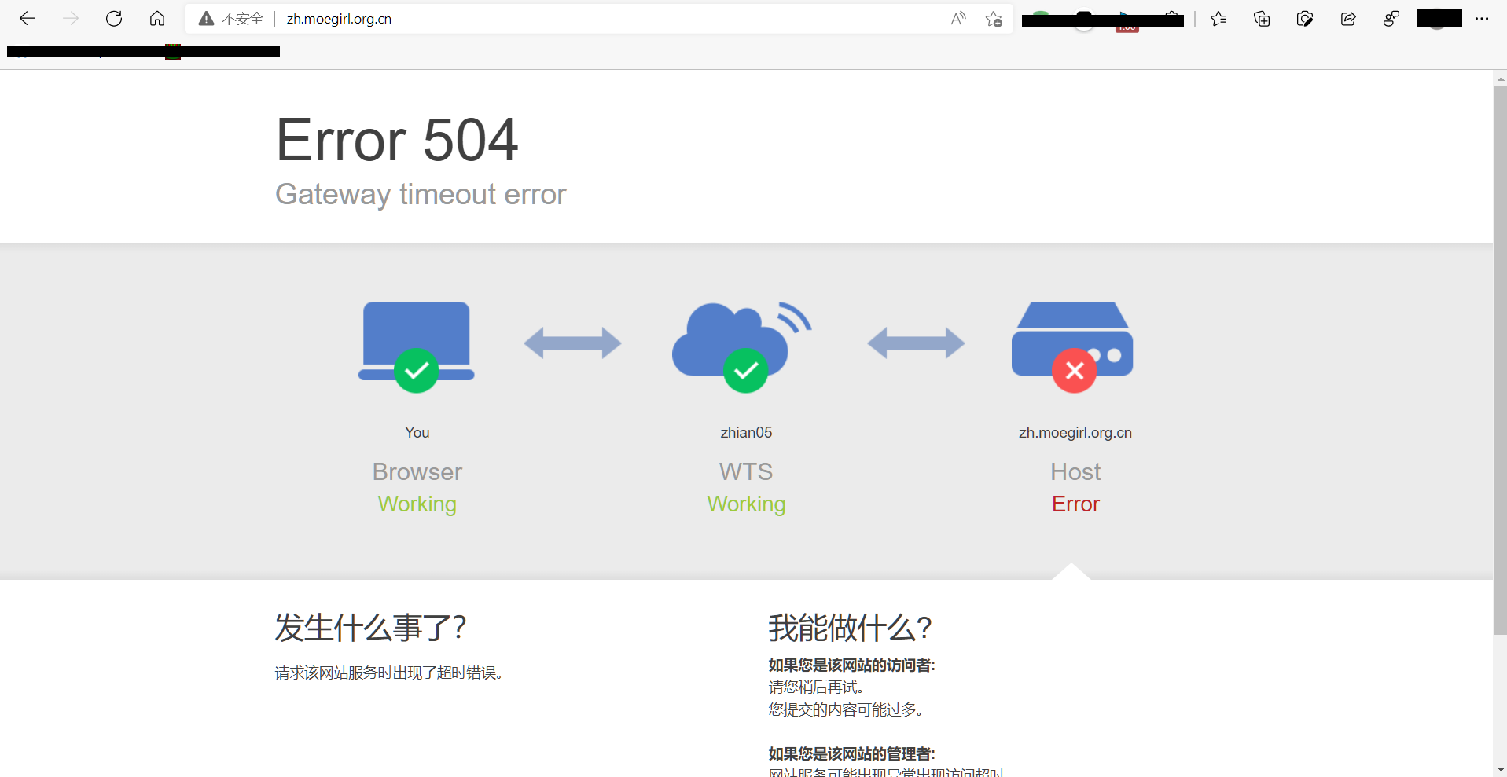Screen dimensions: 1507x777
Task: Reload the page with Refresh button
Action: 114,19
